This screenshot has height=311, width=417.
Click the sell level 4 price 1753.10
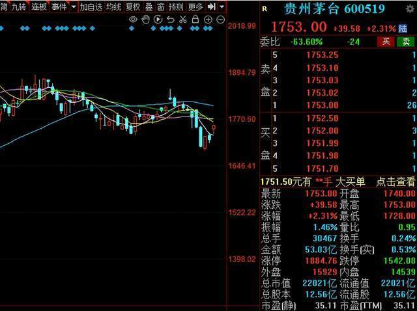[323, 68]
